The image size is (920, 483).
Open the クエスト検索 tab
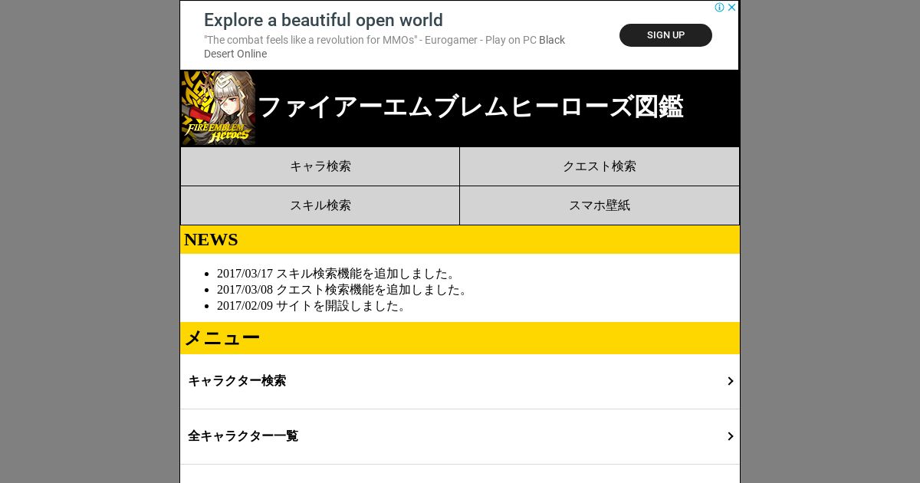point(600,166)
